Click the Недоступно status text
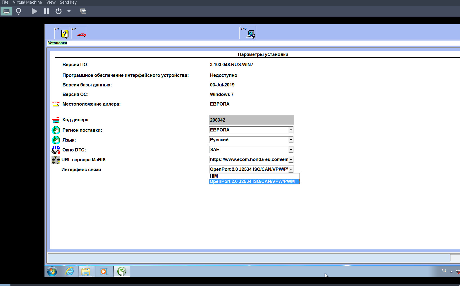The image size is (460, 286). [224, 75]
